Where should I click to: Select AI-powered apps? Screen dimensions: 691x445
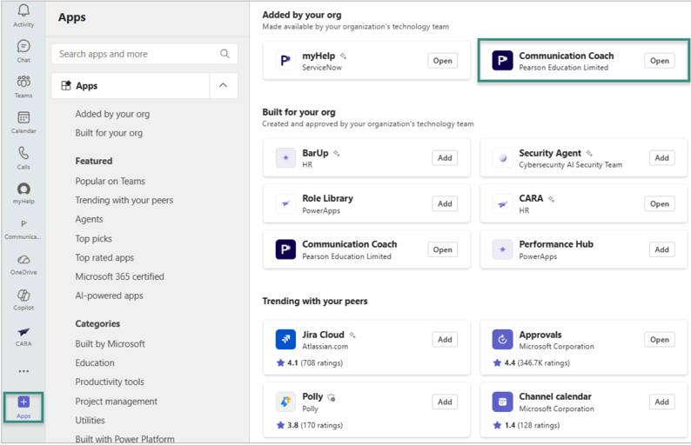pyautogui.click(x=110, y=296)
